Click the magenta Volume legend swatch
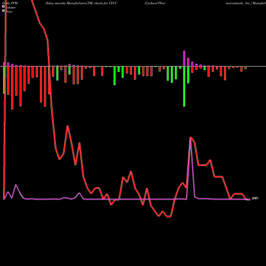Screen dimensions: 266x266 [3, 6]
